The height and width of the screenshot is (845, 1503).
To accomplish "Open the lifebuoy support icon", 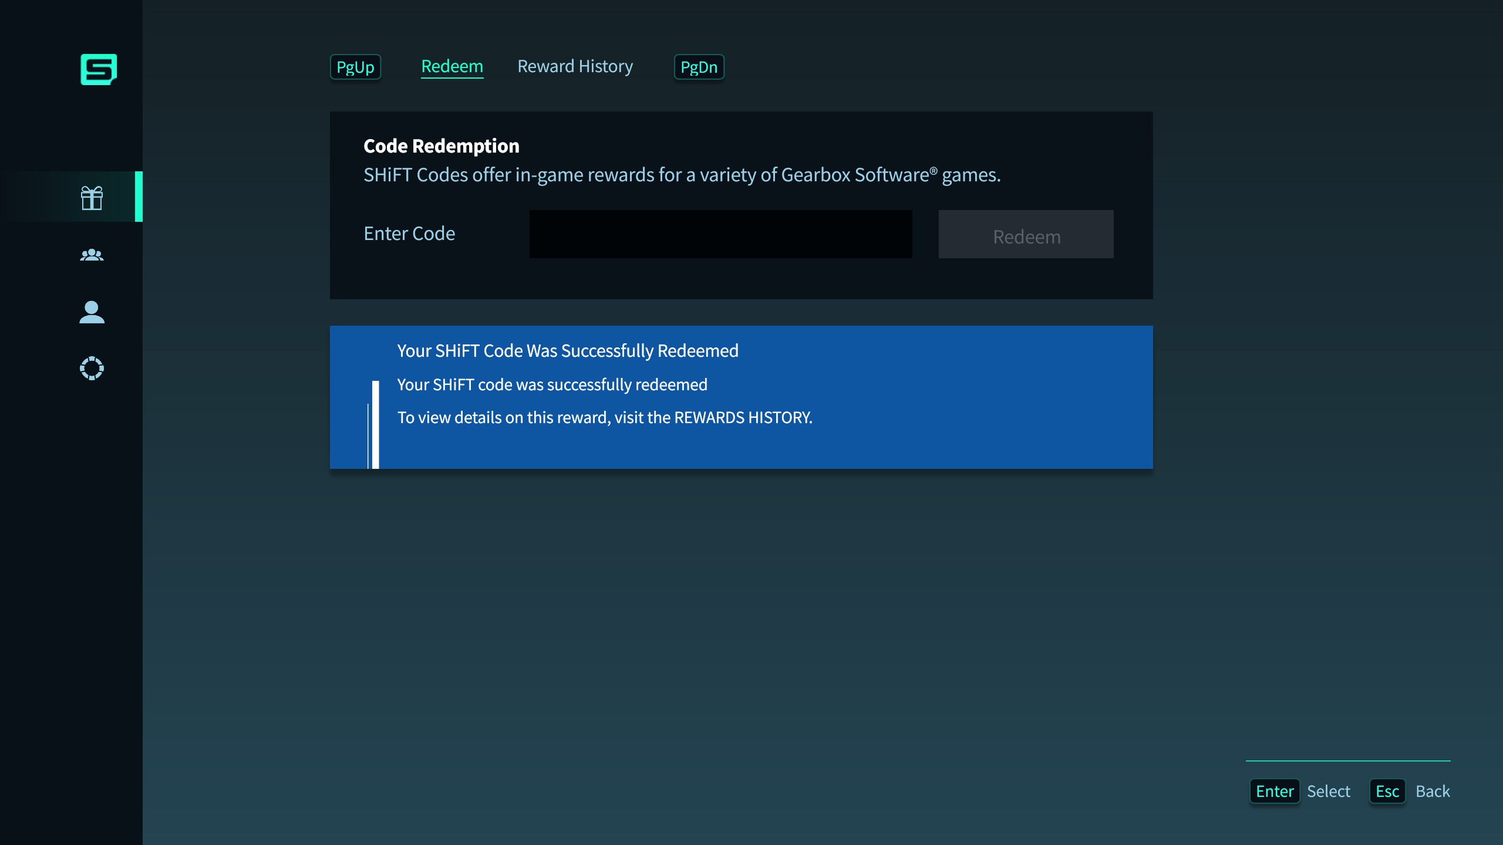I will [92, 369].
